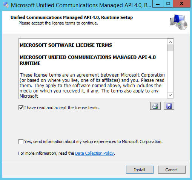Open the Data Collection Policy link

94,153
